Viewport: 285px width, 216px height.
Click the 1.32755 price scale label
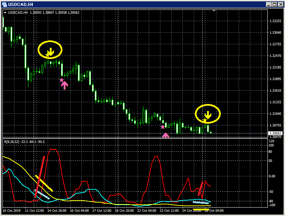click(275, 44)
